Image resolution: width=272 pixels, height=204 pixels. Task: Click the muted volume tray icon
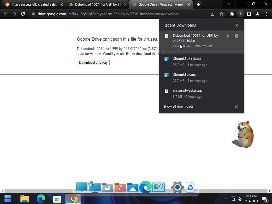click(x=240, y=199)
